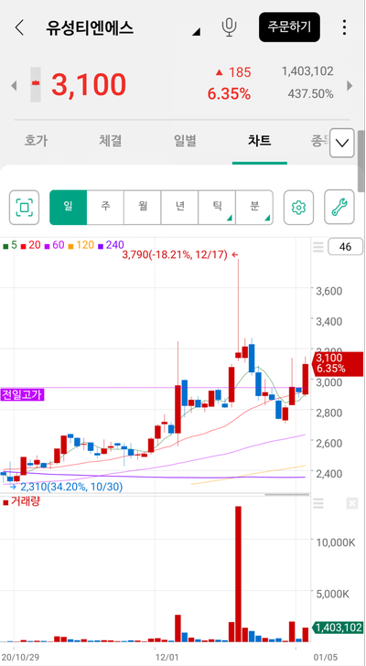Open stock selector dropdown next to 유성티엔에스

pyautogui.click(x=196, y=31)
